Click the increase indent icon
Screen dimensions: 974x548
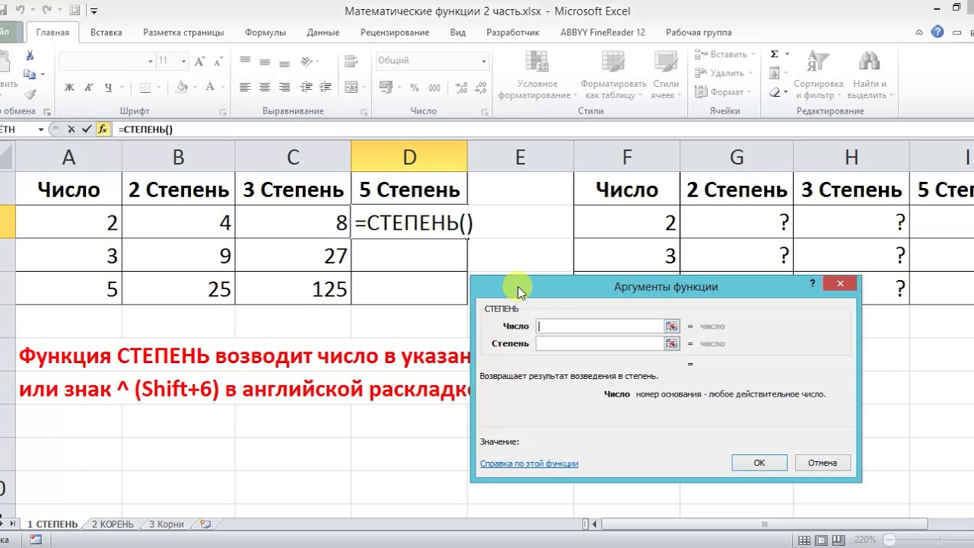pos(327,88)
